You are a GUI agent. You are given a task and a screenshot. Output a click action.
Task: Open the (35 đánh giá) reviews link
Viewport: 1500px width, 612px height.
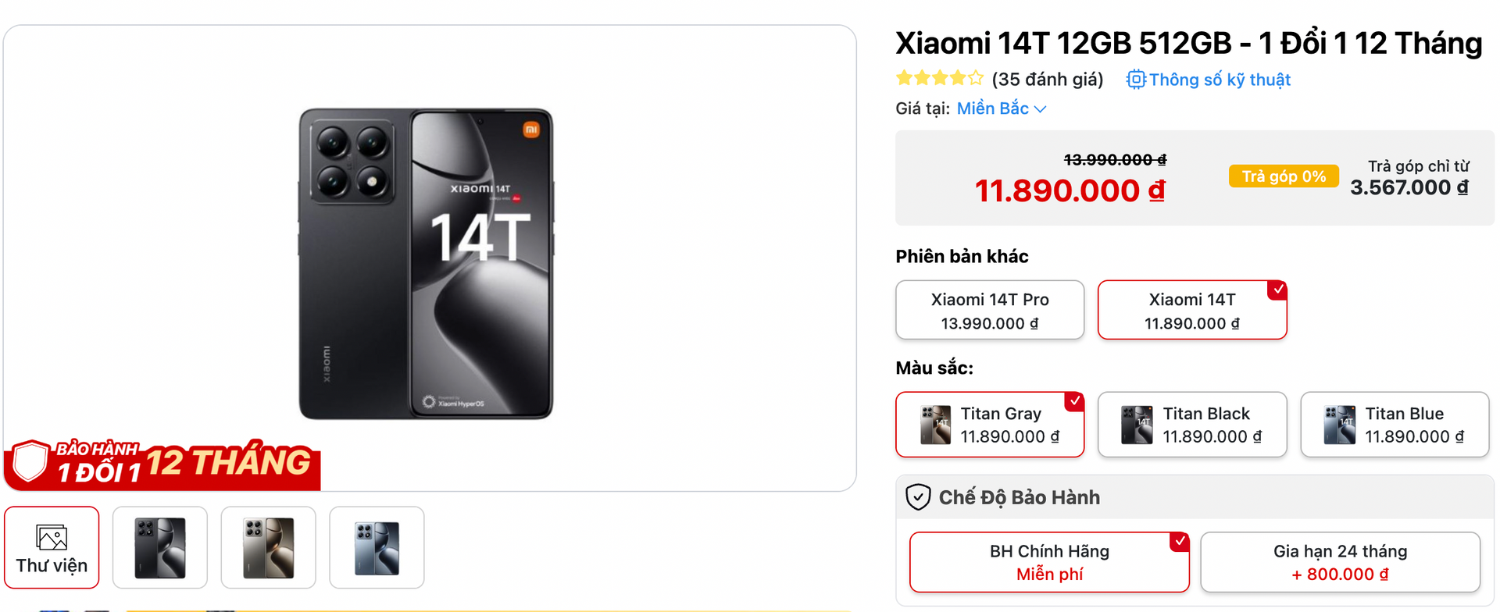1047,80
